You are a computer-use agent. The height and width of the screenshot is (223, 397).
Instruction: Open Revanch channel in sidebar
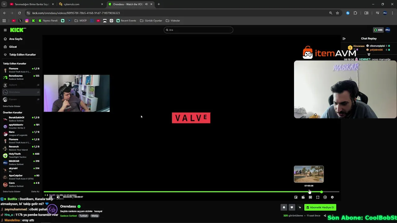pyautogui.click(x=21, y=148)
